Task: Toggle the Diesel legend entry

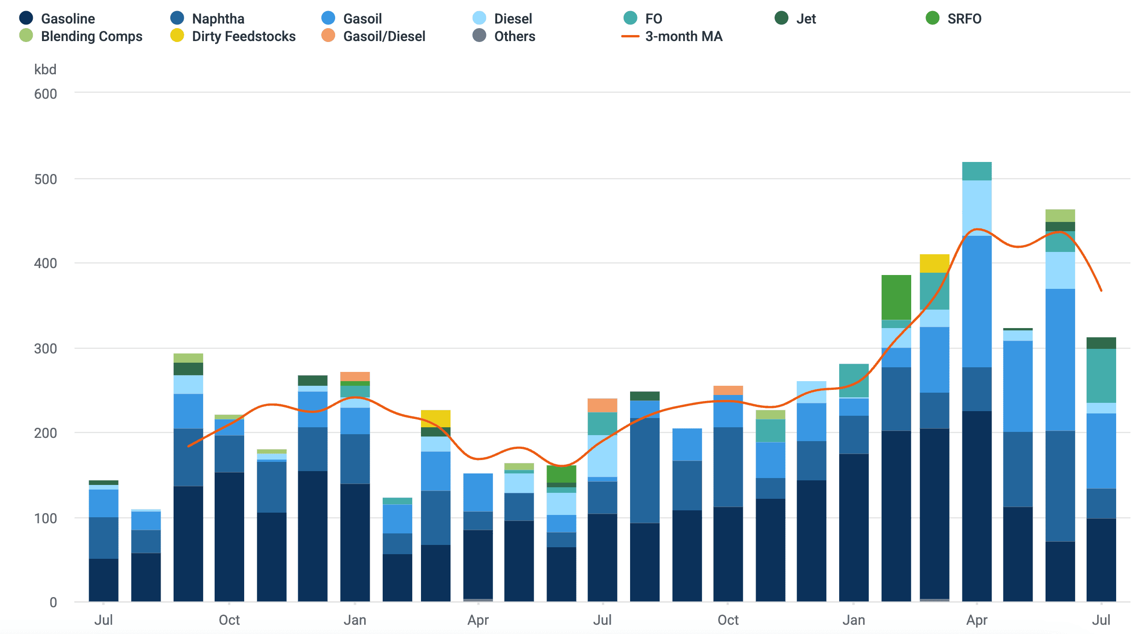Action: click(x=502, y=18)
